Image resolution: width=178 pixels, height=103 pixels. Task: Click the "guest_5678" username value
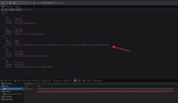pos(19,32)
